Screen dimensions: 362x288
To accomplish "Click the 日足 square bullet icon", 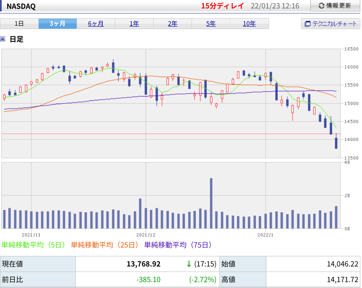I will tap(3, 39).
